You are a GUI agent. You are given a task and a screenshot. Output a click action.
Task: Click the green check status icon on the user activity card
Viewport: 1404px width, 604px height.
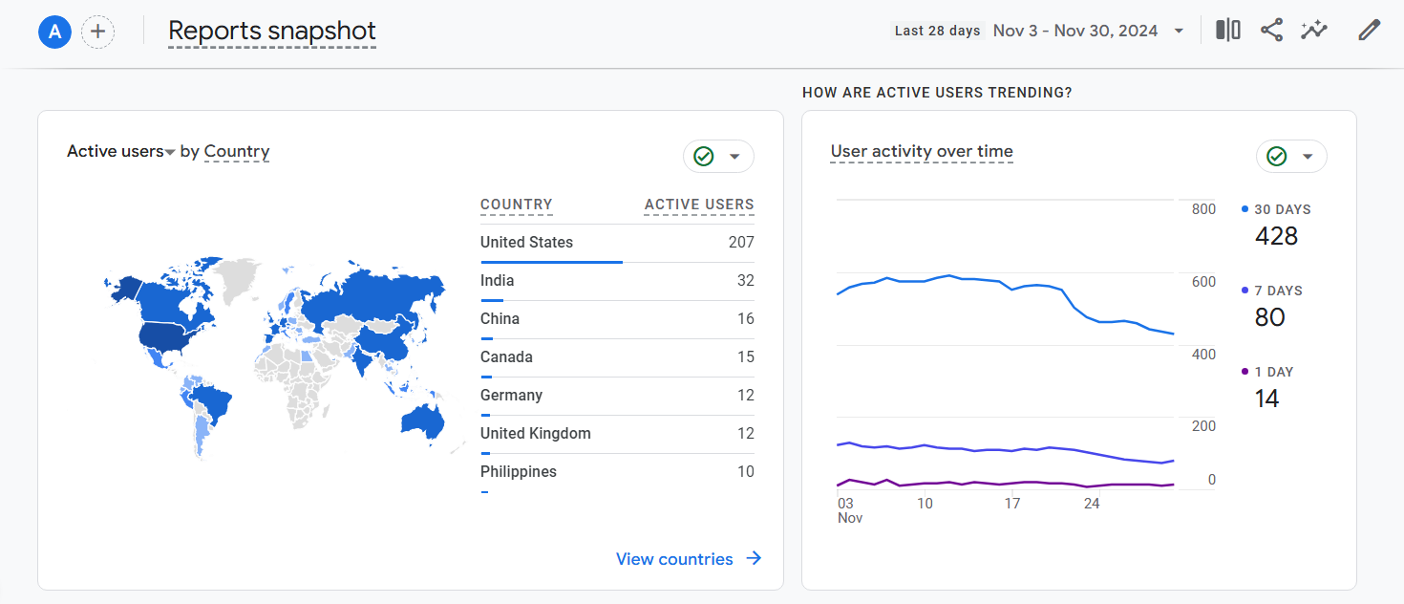coord(1277,157)
